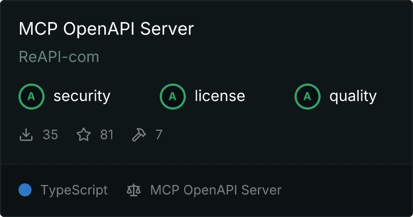413x217 pixels.
Task: Click the blue TypeScript language dot
Action: 25,190
